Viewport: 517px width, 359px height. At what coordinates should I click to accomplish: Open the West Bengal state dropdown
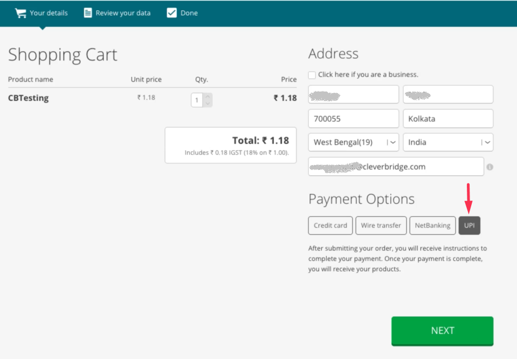click(x=353, y=142)
